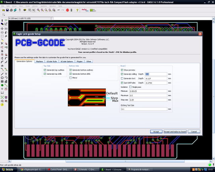Zoom in with the magnifier plus icon
The image size is (215, 172).
coord(42,10)
